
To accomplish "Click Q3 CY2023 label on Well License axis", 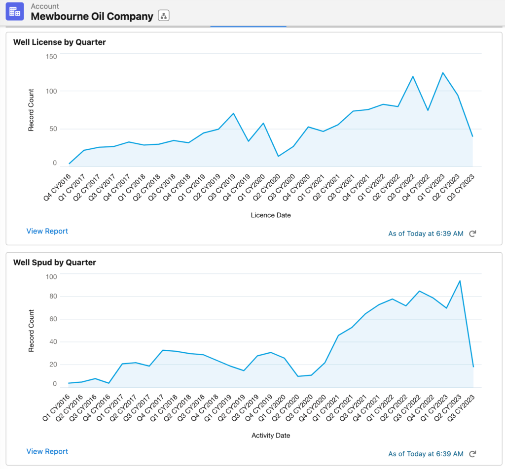I will (461, 187).
